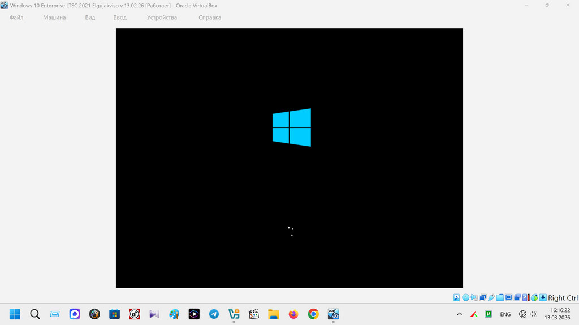Click the mouse integration status icon
Screen dimensions: 579x325
(x=534, y=297)
